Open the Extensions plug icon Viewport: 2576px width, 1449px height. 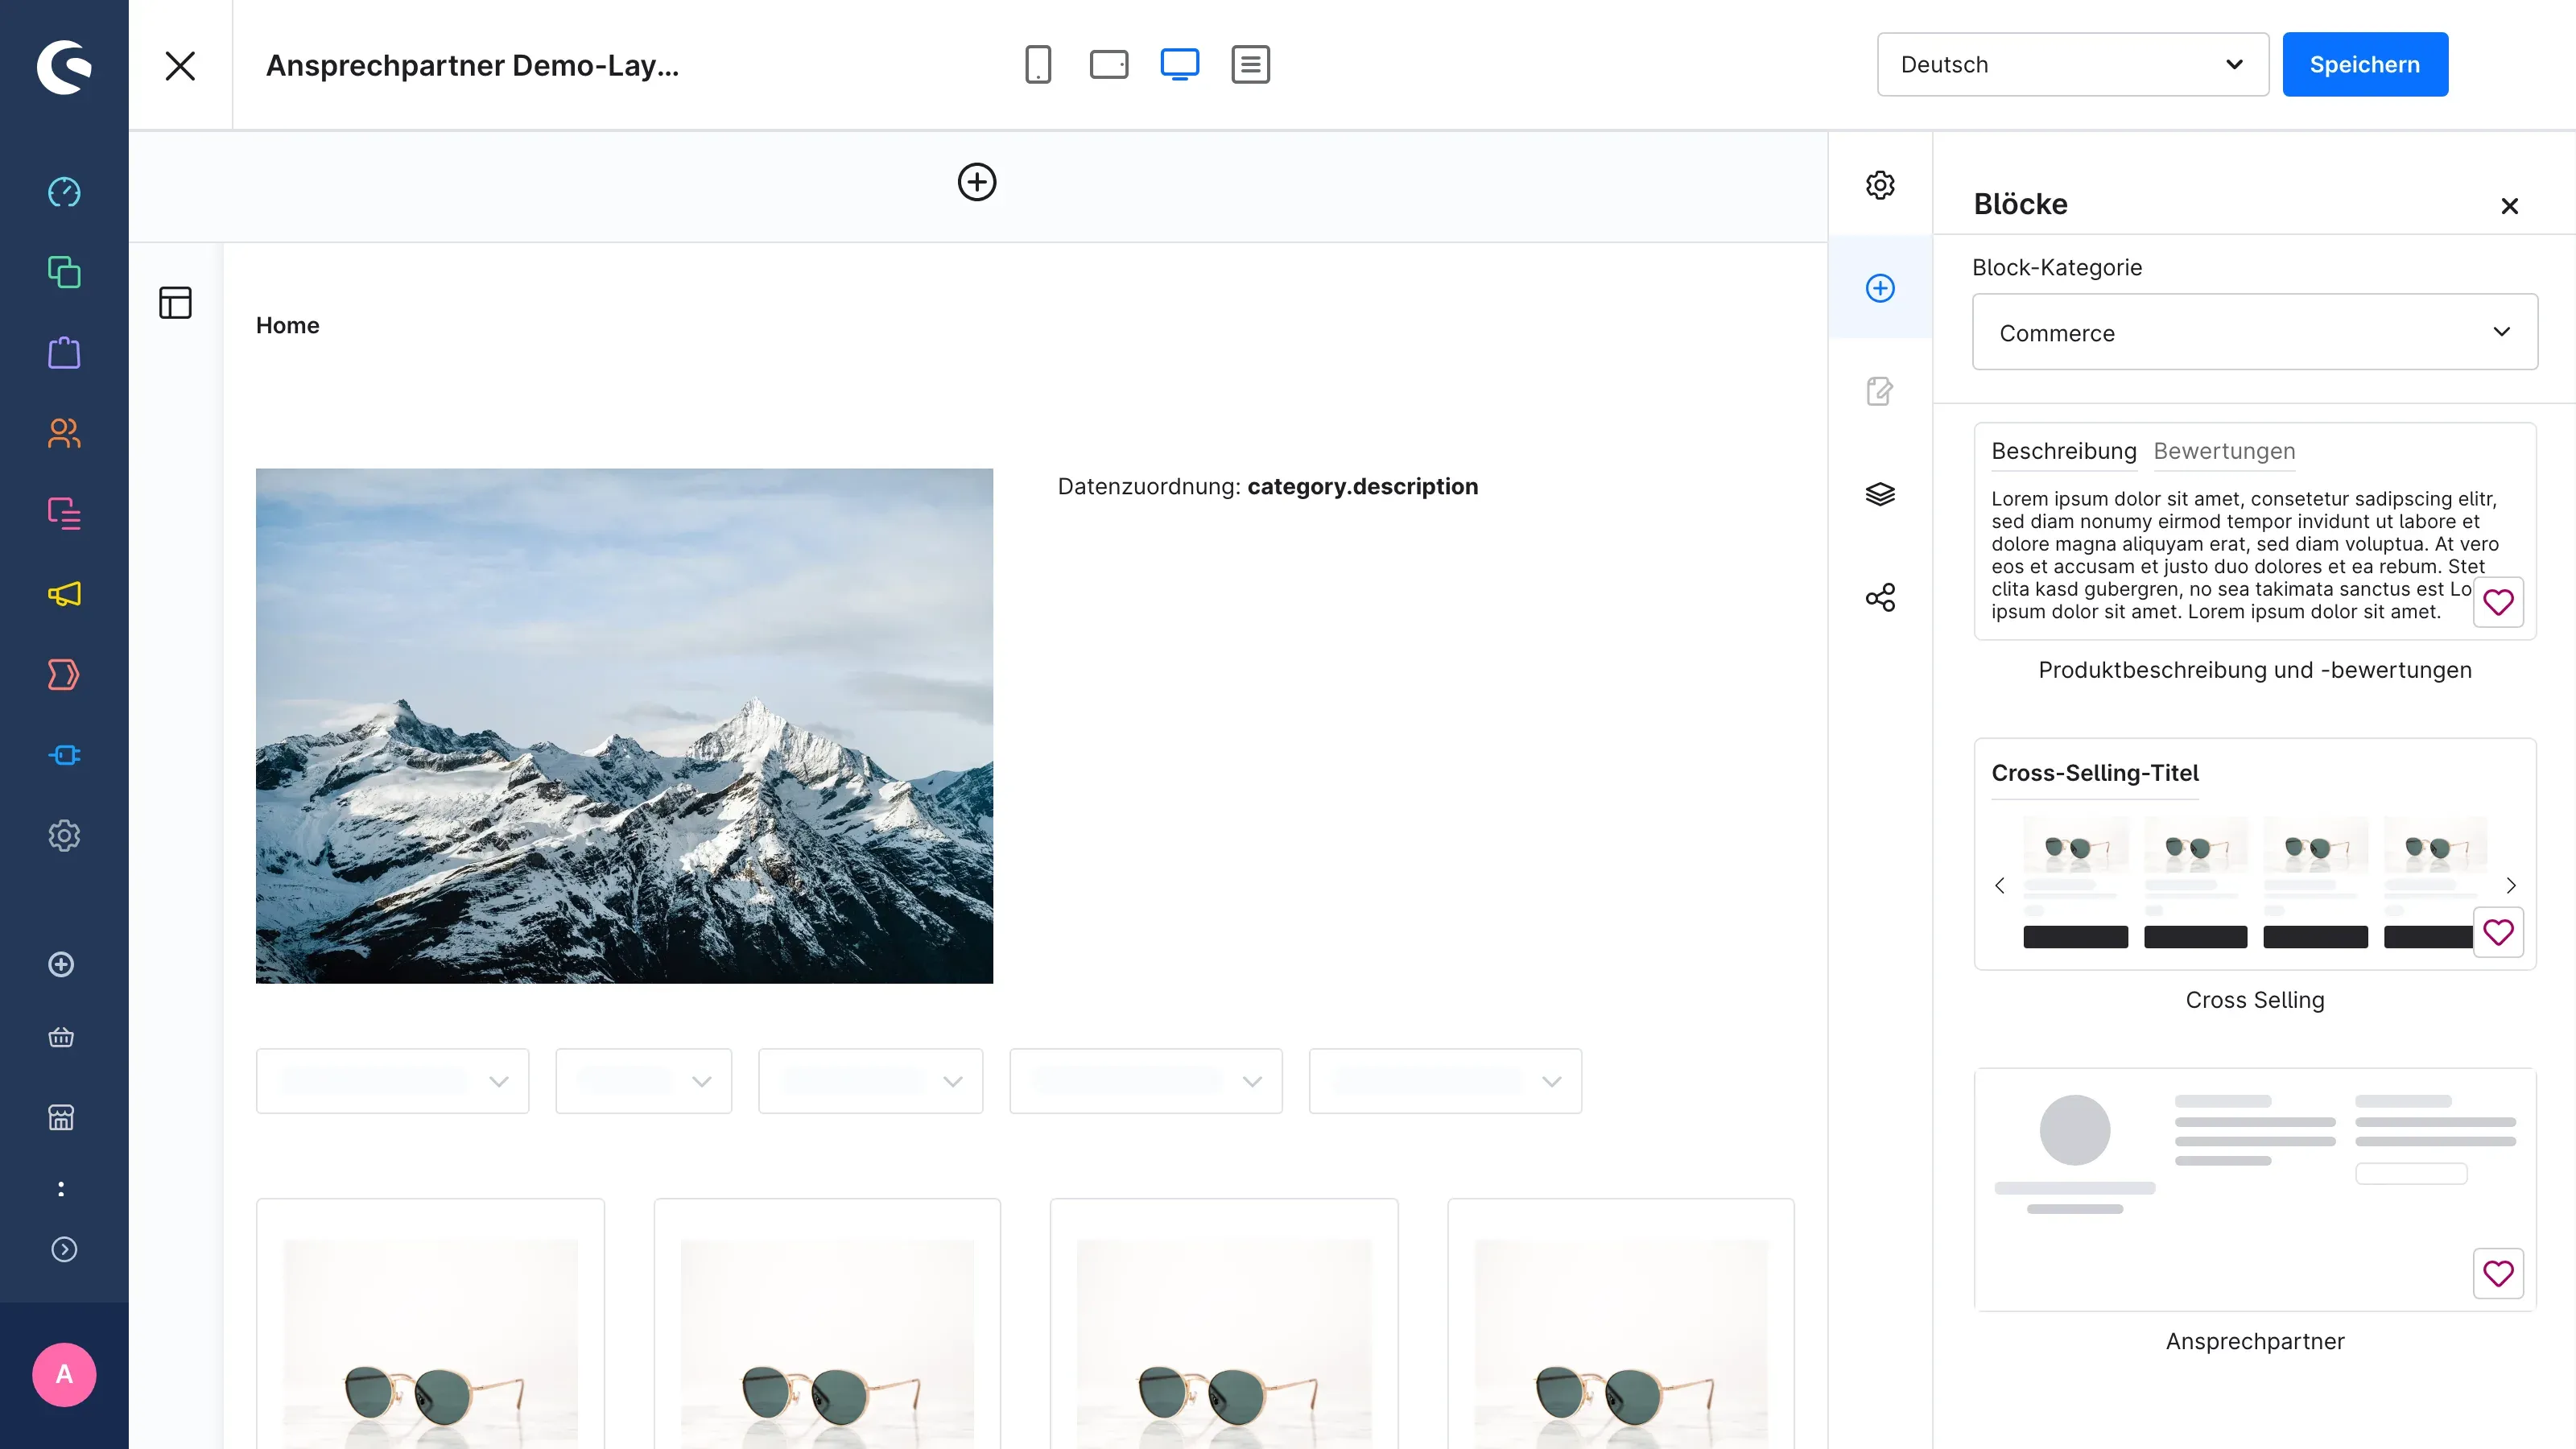[64, 755]
